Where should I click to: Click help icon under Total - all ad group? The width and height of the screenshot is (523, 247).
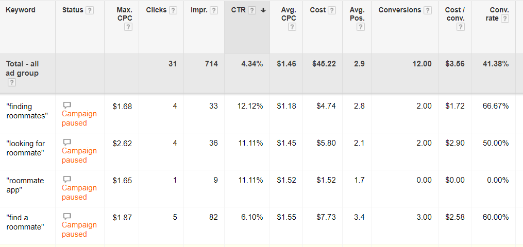[11, 83]
